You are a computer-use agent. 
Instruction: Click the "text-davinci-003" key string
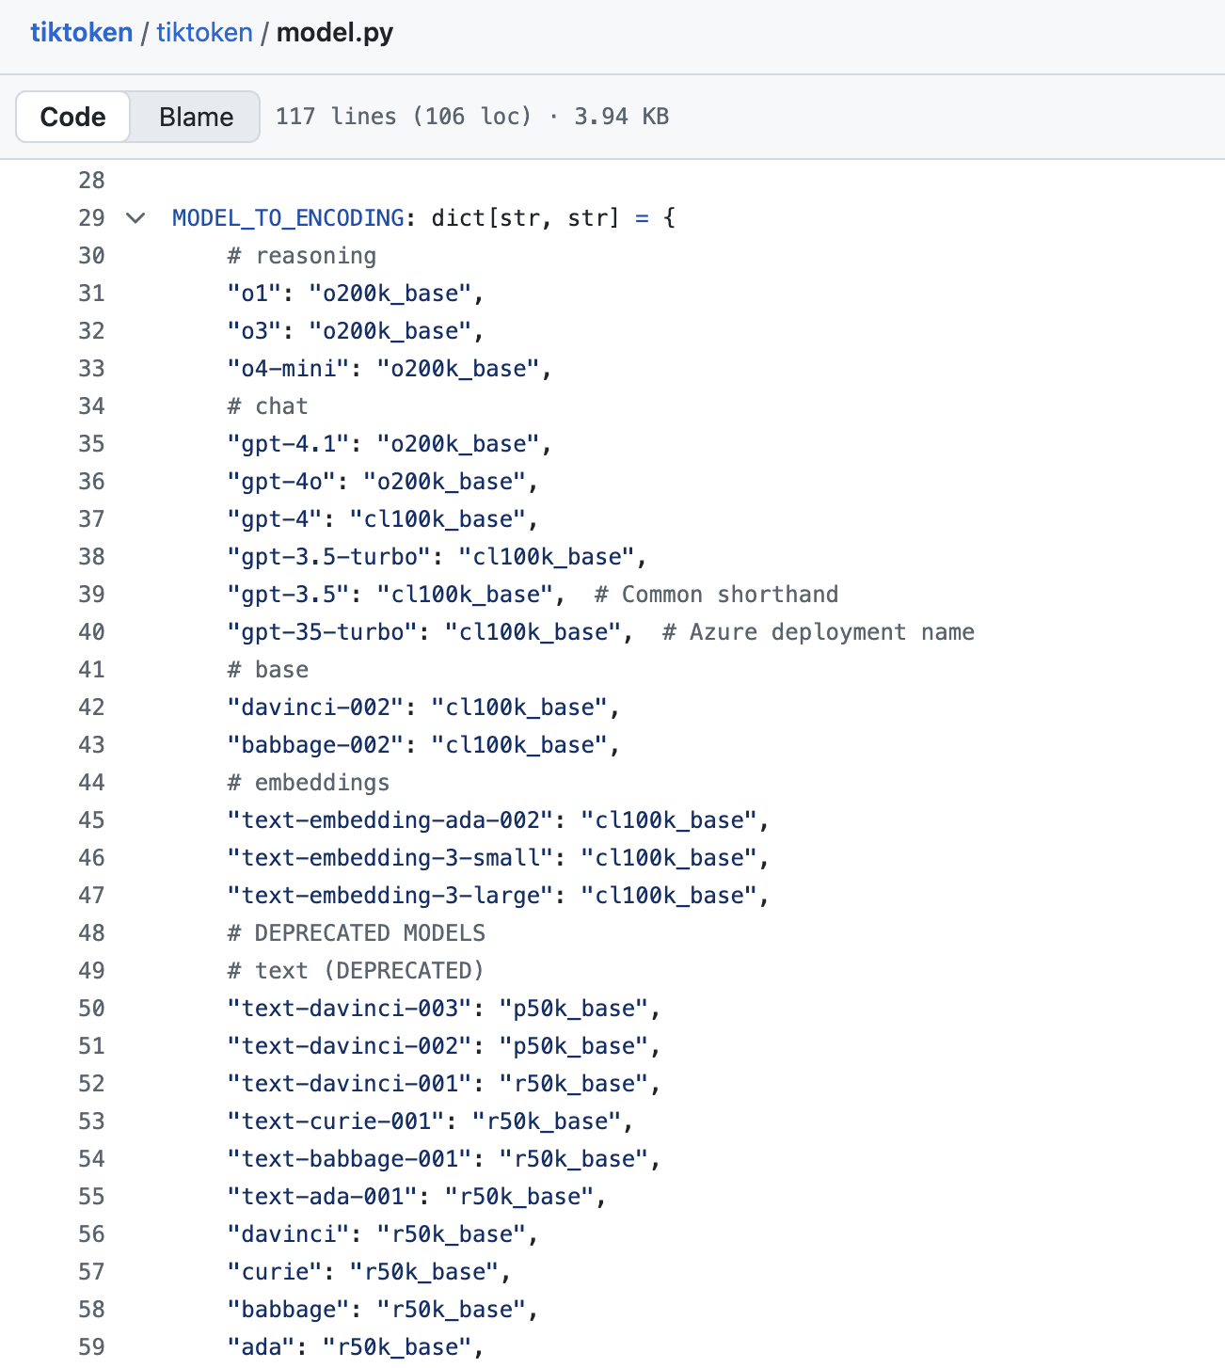pyautogui.click(x=350, y=1009)
